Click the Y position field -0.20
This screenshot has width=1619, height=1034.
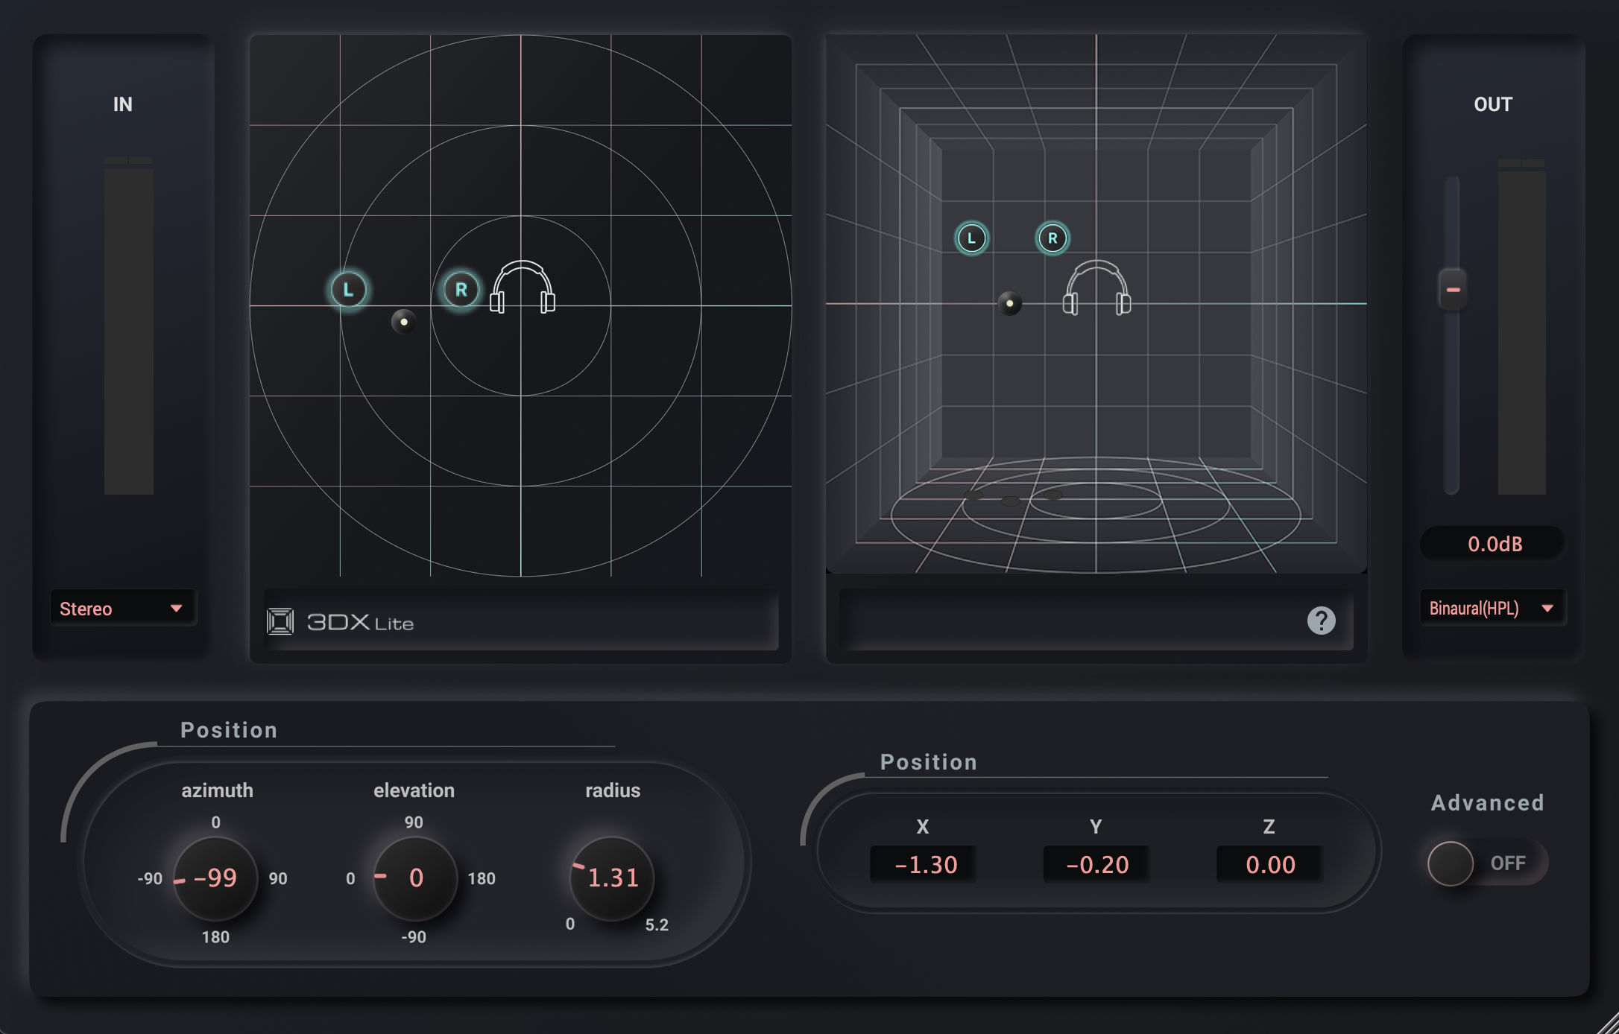click(1096, 864)
